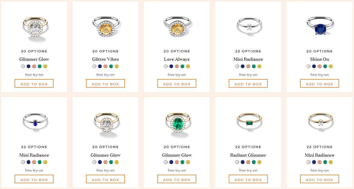
Task: Add Shine On ring to box
Action: coord(320,84)
